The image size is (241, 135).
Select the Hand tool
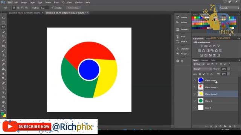coord(3,102)
